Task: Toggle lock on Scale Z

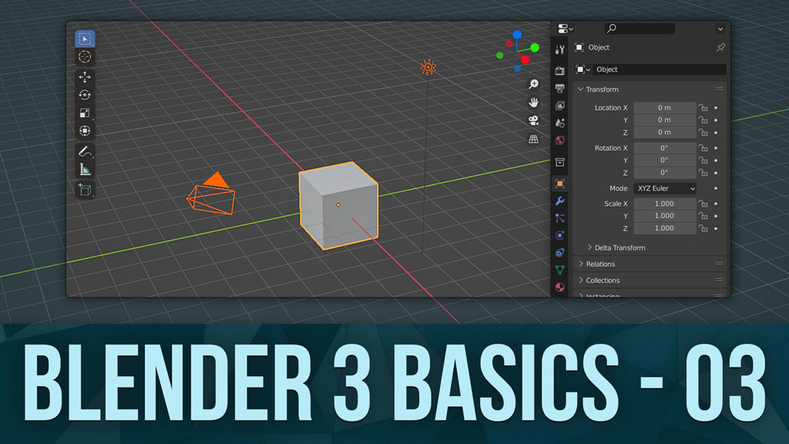Action: click(703, 228)
